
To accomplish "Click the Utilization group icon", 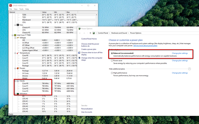I will pyautogui.click(x=18, y=94).
